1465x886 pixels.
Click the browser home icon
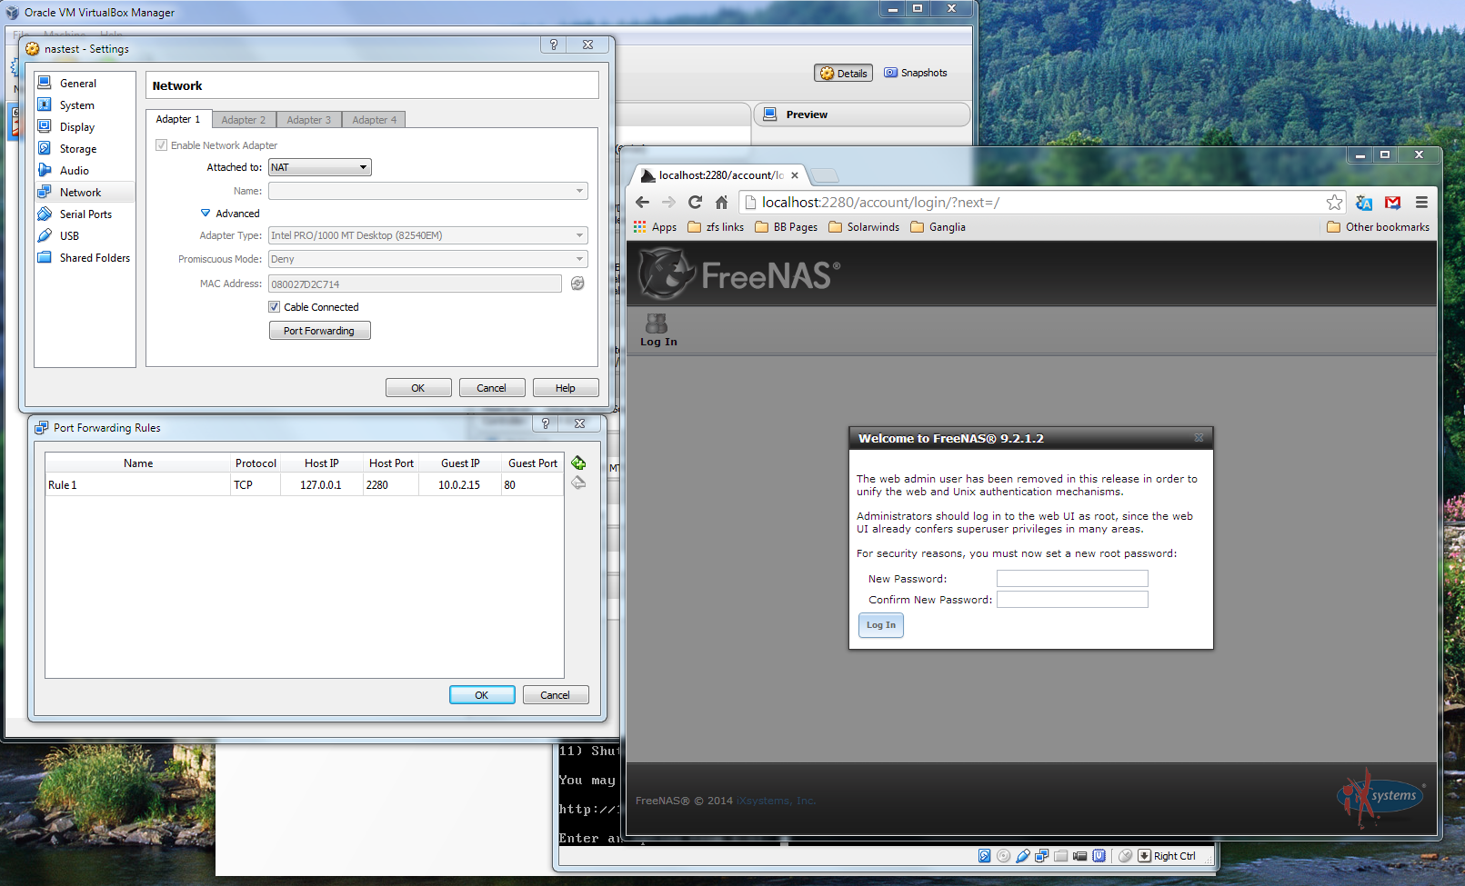pyautogui.click(x=721, y=203)
